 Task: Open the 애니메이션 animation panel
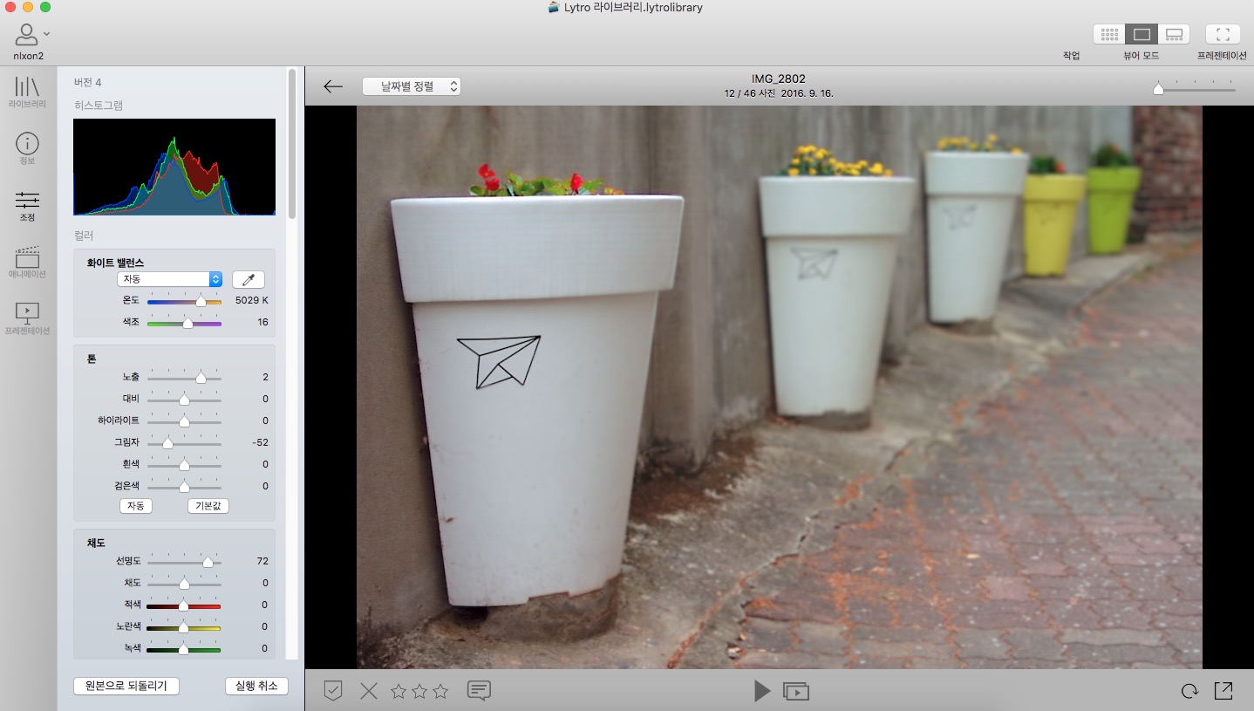coord(27,262)
